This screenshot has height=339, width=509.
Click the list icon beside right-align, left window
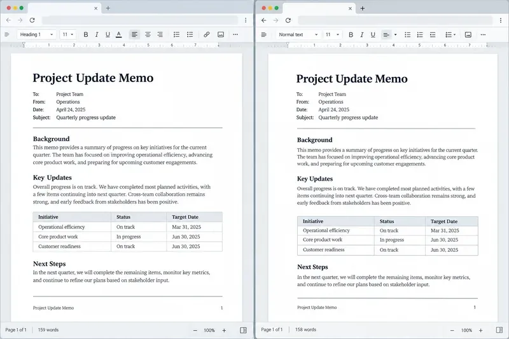pos(177,34)
